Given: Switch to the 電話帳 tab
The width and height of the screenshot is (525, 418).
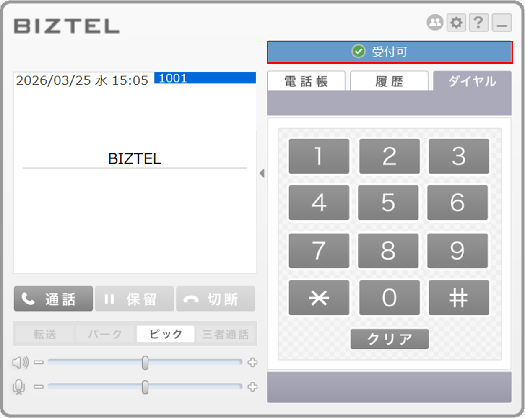Looking at the screenshot, I should (x=306, y=81).
